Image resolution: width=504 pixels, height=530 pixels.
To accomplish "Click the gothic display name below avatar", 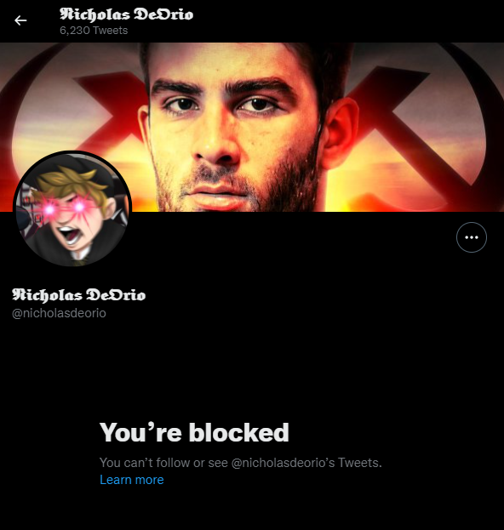I will coord(79,294).
